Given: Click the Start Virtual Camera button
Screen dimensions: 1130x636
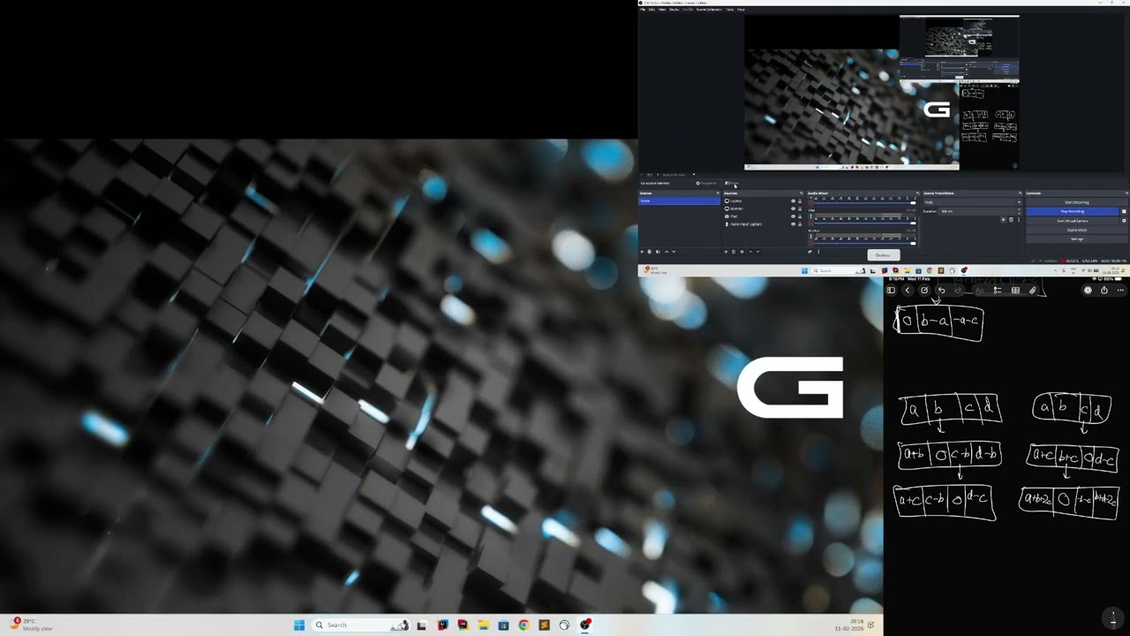Looking at the screenshot, I should [x=1072, y=221].
